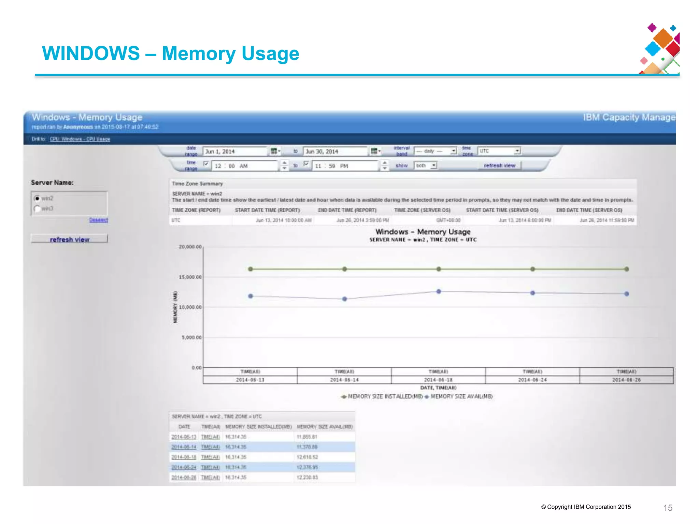This screenshot has width=699, height=524.
Task: Open the 2014-06-26 date link in table
Action: tap(184, 478)
